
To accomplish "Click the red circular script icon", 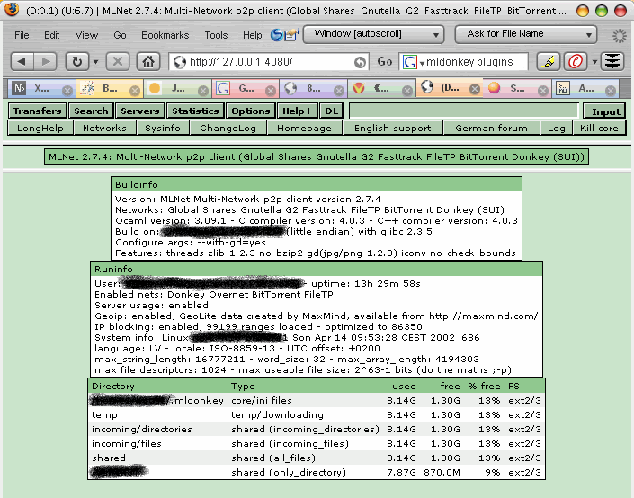I will (x=576, y=61).
